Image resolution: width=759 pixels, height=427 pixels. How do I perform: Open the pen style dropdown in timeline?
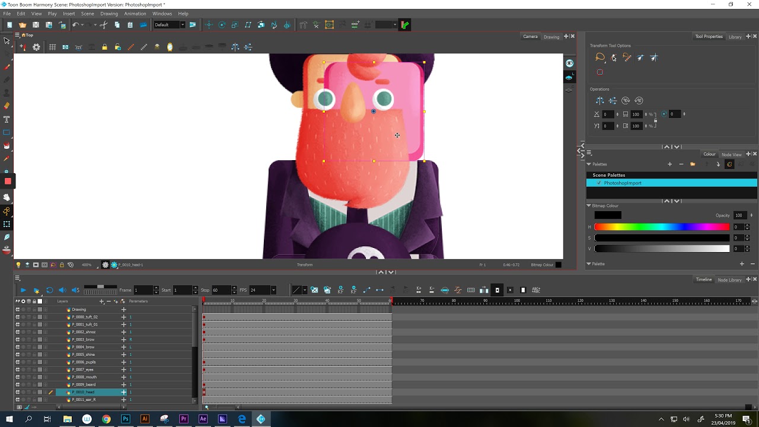304,290
